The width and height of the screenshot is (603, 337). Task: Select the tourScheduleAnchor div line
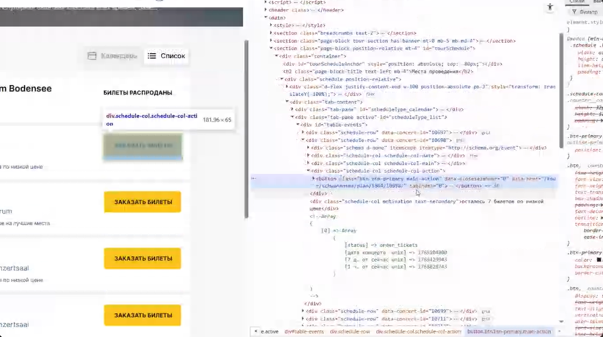click(x=393, y=64)
